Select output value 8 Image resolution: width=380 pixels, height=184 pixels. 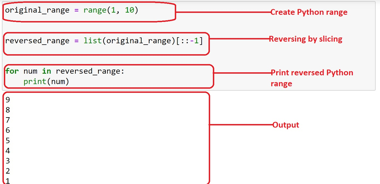click(8, 110)
